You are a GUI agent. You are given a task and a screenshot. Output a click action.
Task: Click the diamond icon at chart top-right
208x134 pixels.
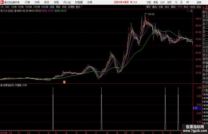(188, 11)
